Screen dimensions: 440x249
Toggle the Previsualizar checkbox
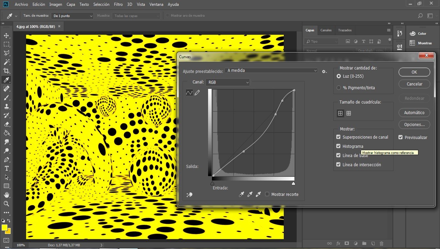click(401, 137)
